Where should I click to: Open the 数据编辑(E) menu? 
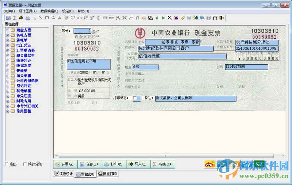[49, 11]
